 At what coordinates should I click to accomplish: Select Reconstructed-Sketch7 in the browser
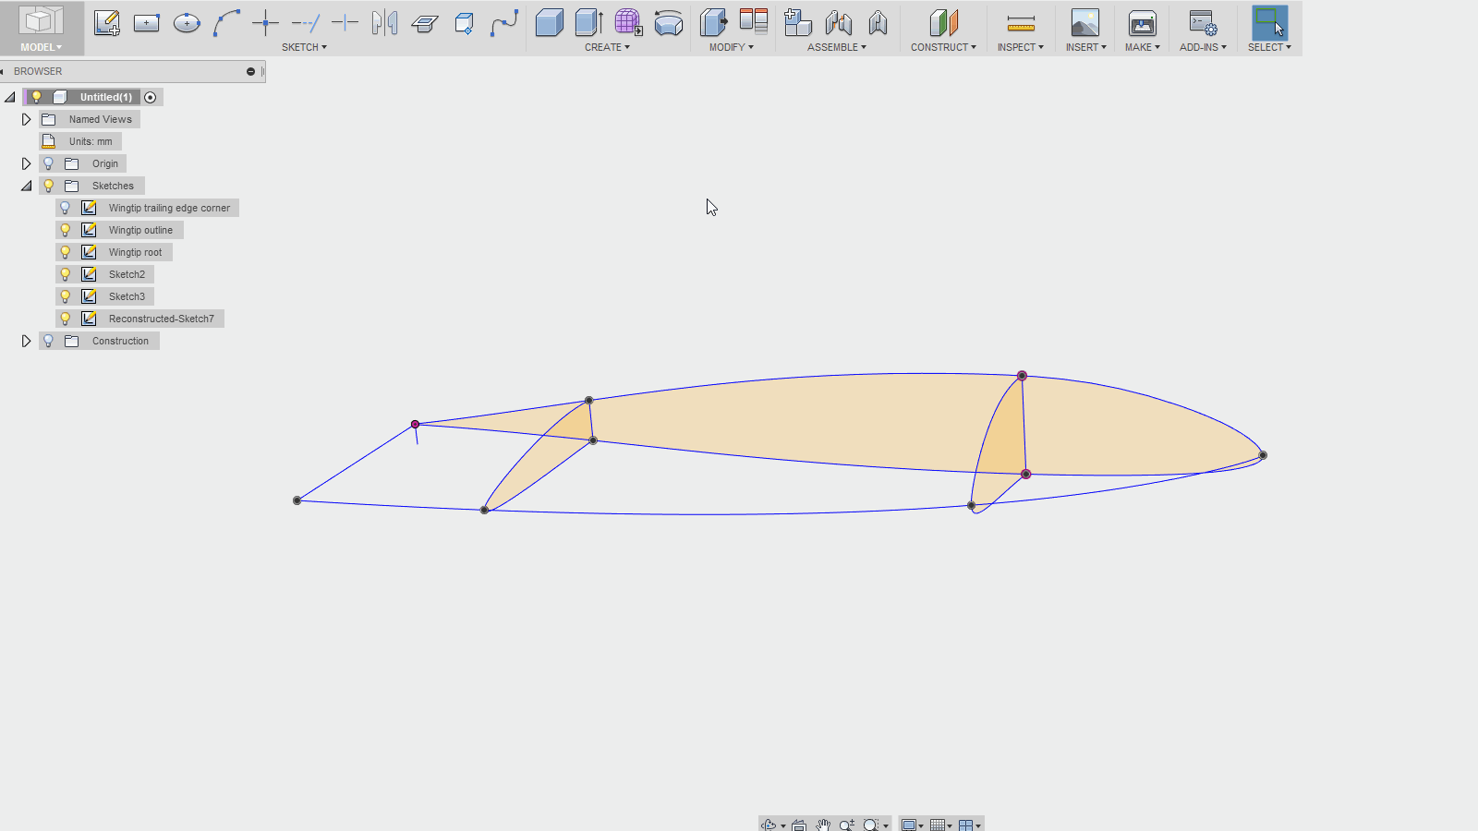[x=161, y=319]
